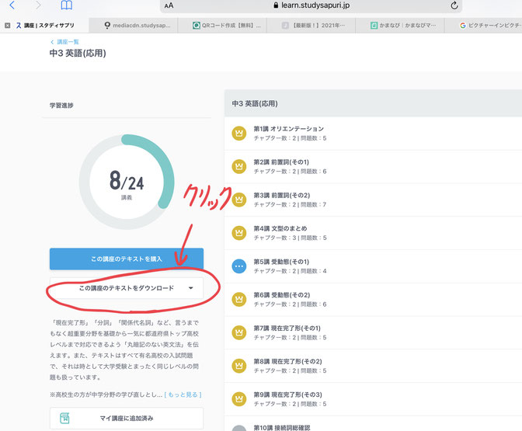This screenshot has width=522, height=431.
Task: Click チャプター数：2 | 問題数：7 text
Action: (290, 205)
